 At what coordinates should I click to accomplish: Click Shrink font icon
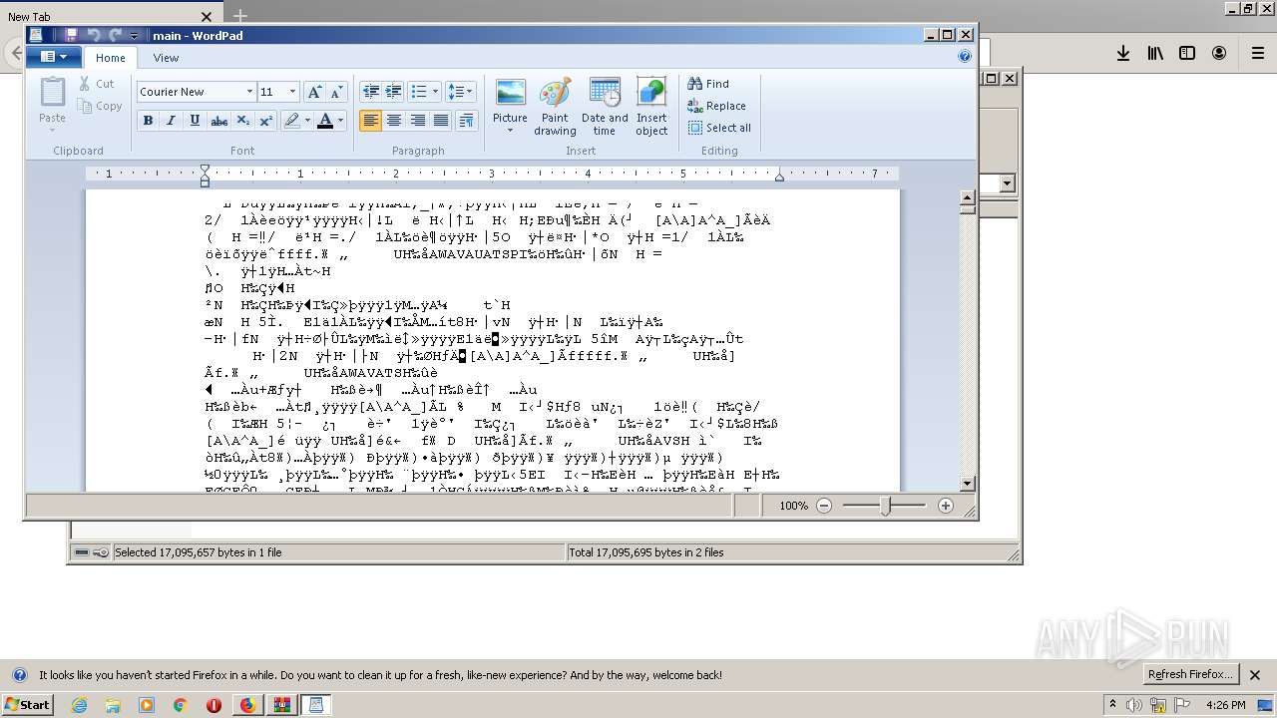336,92
